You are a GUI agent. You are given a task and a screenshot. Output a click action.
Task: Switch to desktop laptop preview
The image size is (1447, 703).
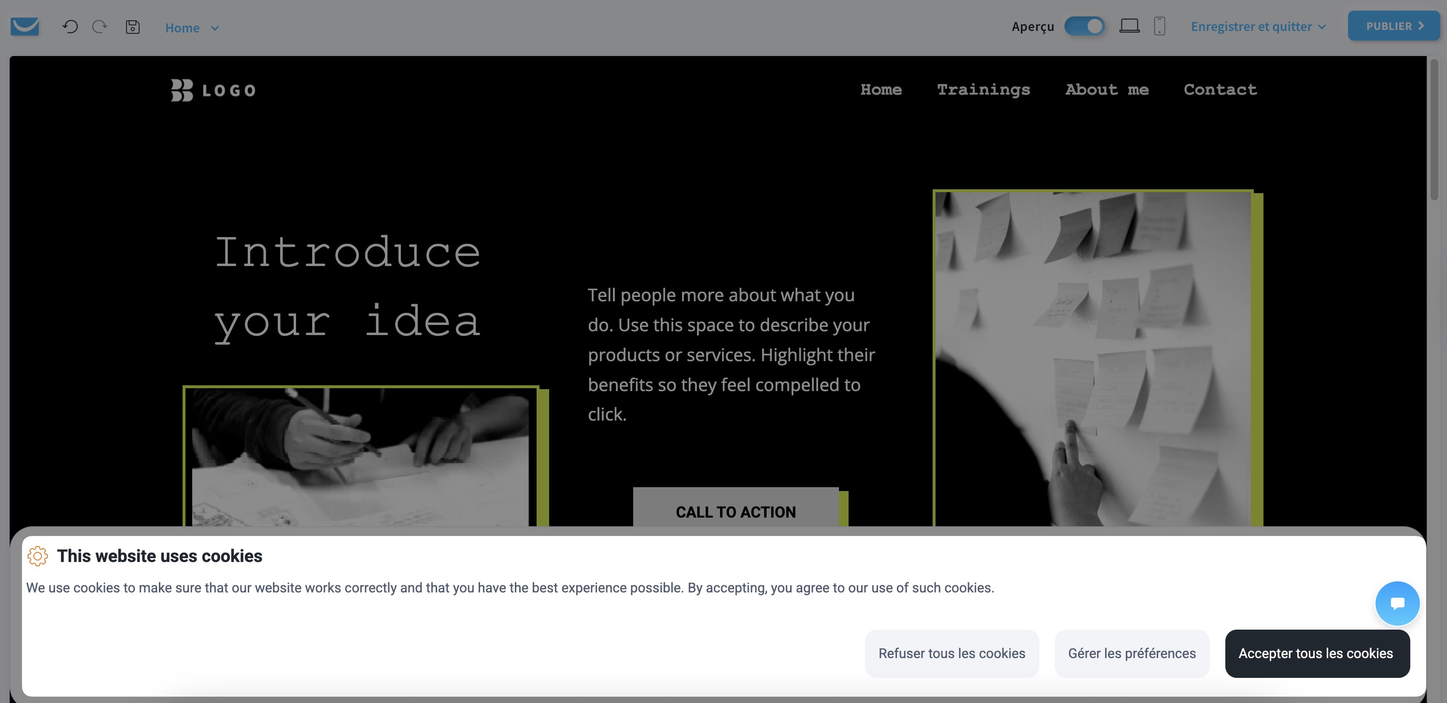(1129, 26)
